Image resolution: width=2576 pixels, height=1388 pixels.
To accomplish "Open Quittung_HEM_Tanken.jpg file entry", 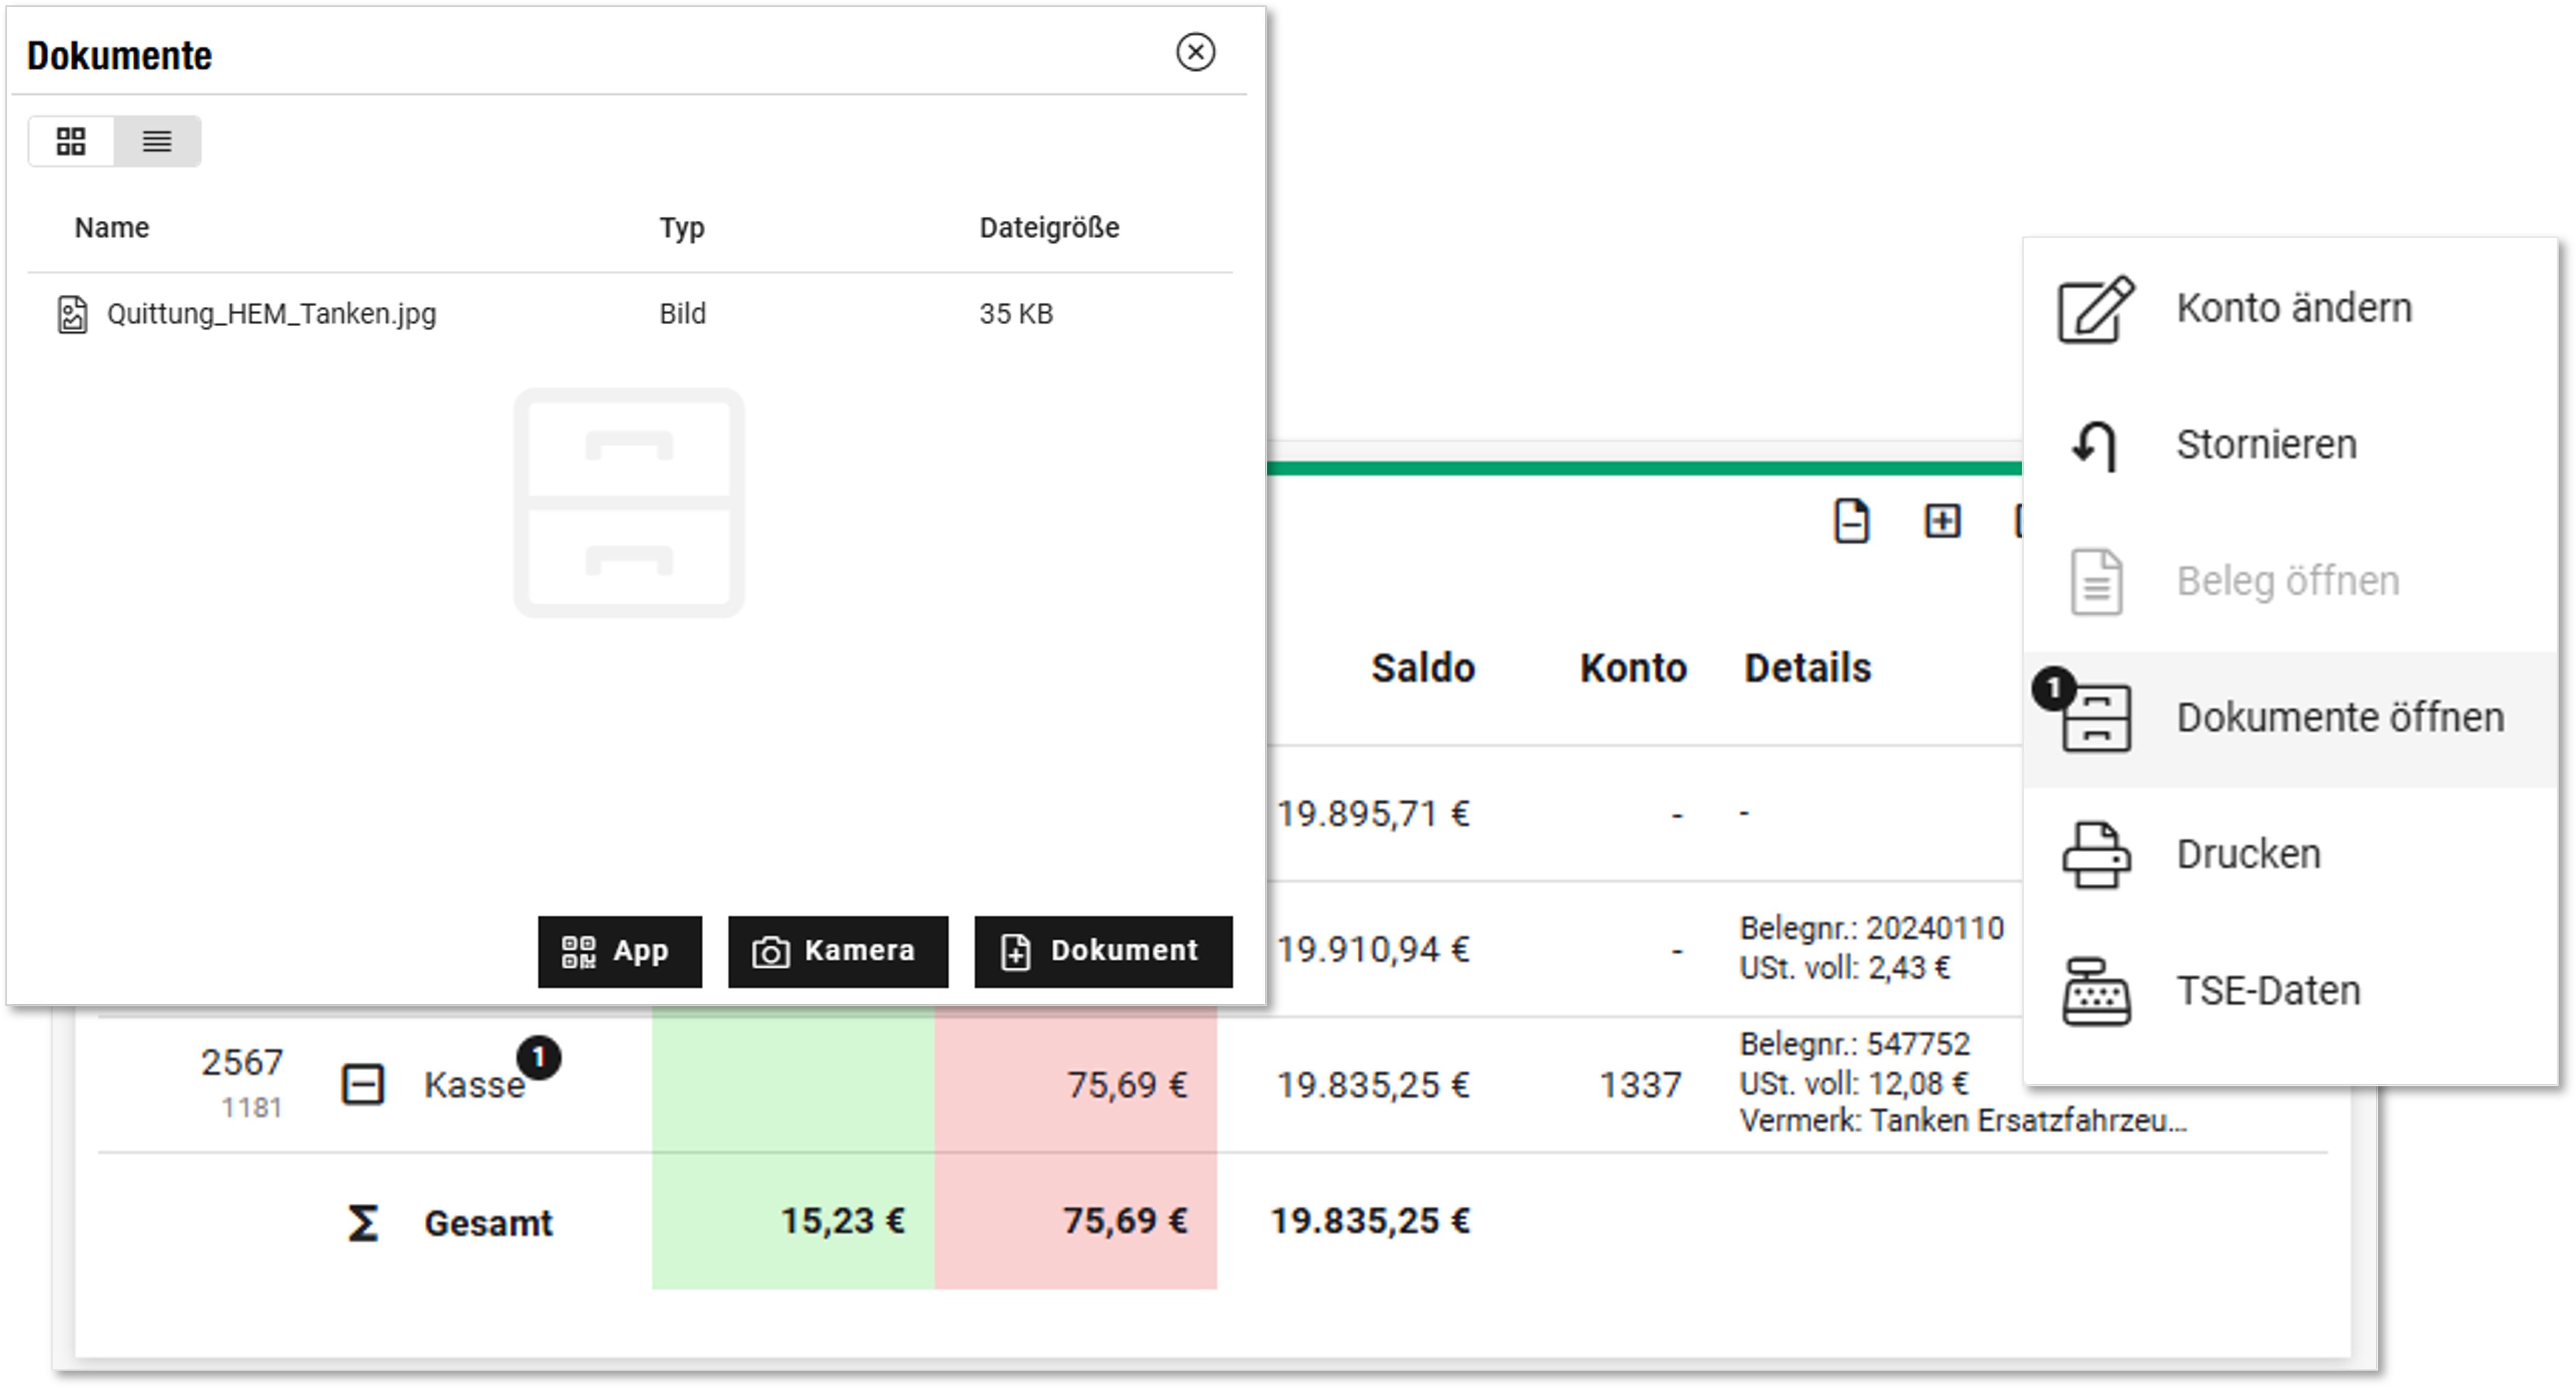I will (x=271, y=314).
